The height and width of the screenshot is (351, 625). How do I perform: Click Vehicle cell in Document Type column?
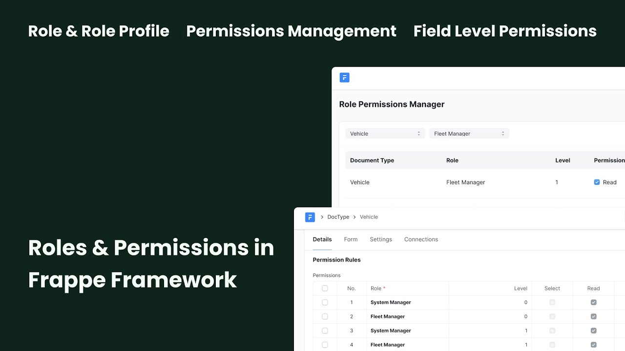[360, 182]
